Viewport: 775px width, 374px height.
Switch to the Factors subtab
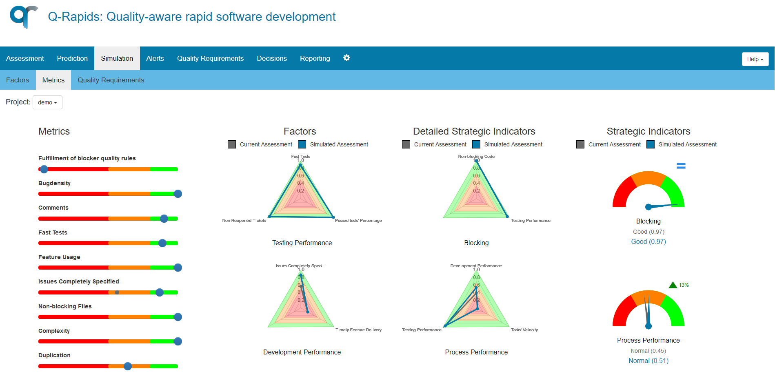click(18, 80)
